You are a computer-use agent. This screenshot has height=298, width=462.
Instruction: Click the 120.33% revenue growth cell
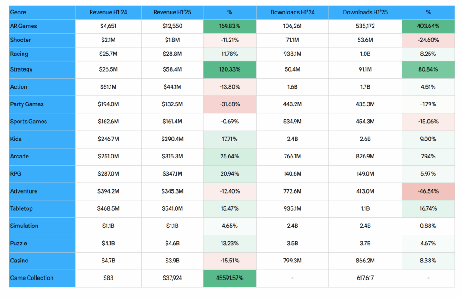tap(230, 70)
